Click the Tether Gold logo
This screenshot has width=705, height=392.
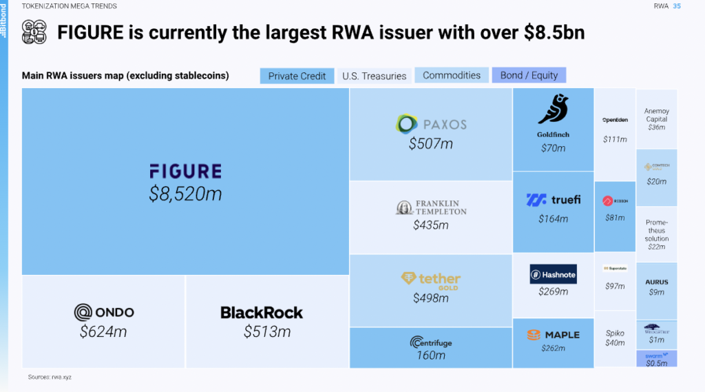(430, 281)
